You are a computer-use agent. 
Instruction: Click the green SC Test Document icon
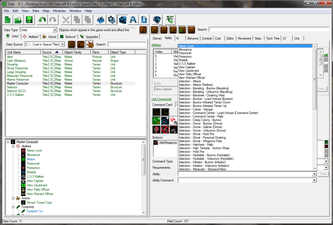170,20
